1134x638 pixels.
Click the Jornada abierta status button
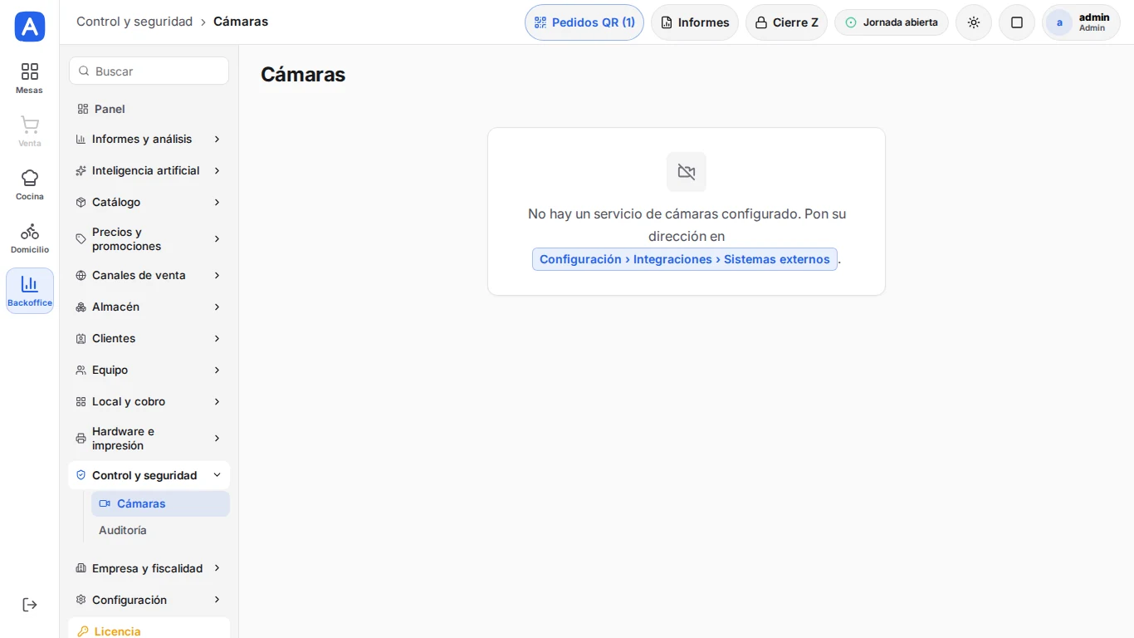[892, 22]
